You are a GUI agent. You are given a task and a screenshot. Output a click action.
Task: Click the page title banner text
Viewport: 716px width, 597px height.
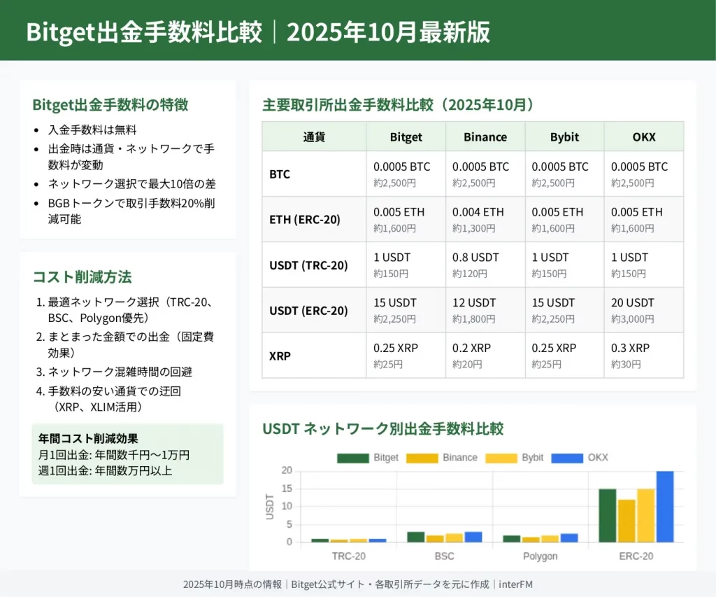[x=258, y=32]
